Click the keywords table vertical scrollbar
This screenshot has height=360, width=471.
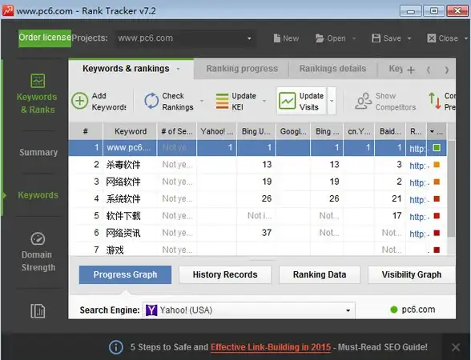coord(451,189)
